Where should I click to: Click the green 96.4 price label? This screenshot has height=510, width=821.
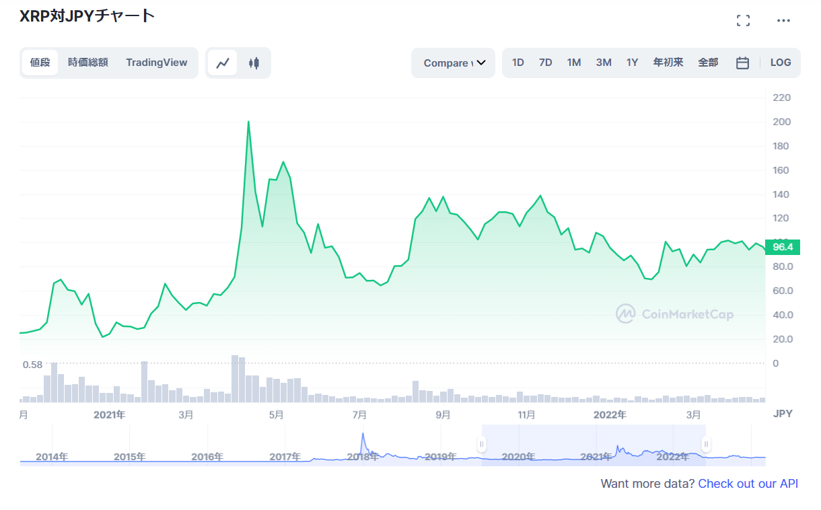783,247
